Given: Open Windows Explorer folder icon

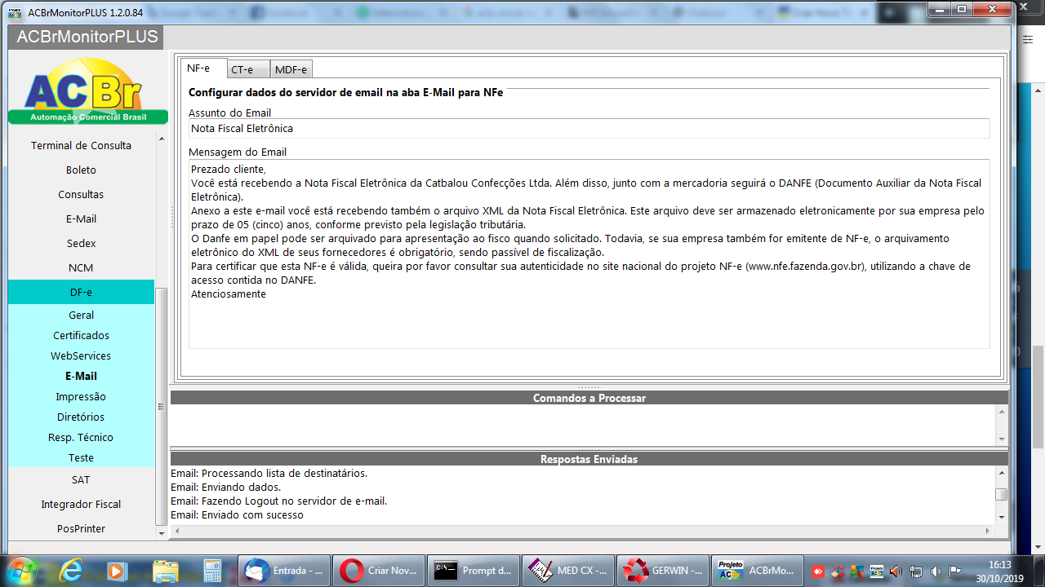Looking at the screenshot, I should click(166, 571).
